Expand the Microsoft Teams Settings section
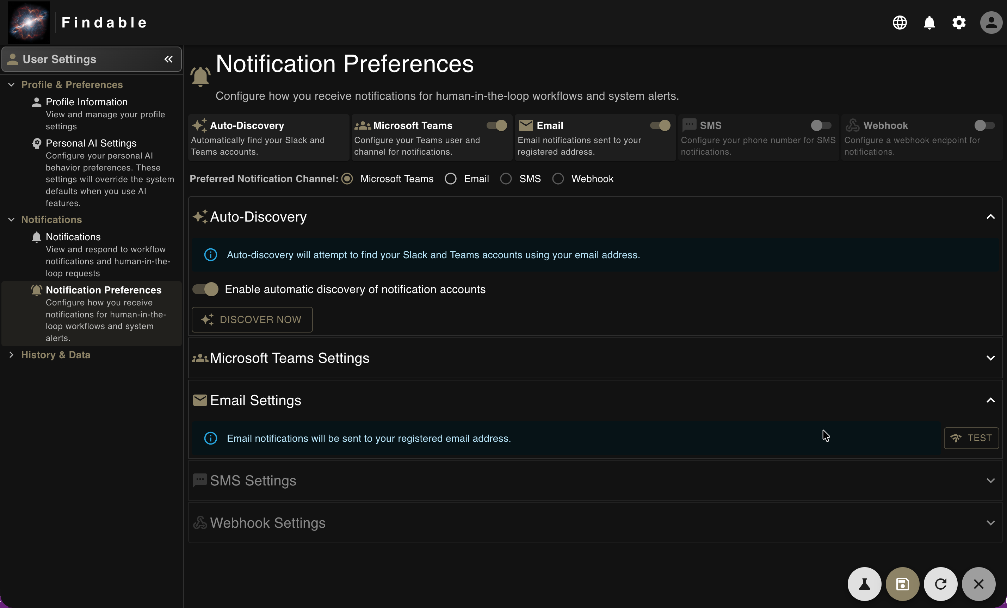 pos(990,358)
